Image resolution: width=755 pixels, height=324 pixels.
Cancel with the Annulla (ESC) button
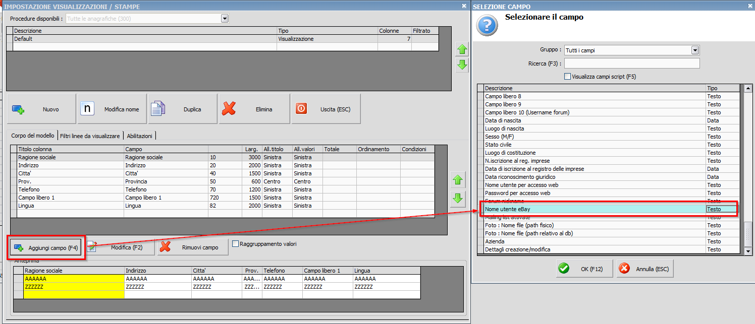click(645, 269)
